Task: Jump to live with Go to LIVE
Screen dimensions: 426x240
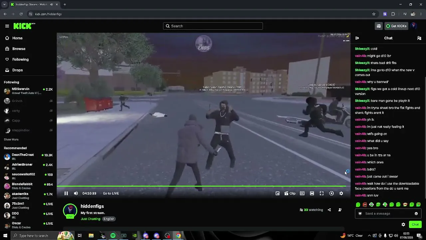Action: click(x=111, y=193)
